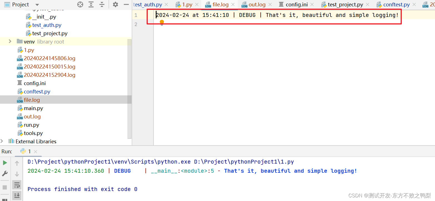Screen dimensions: 435x201
Task: Click 'Process finished with exit code 0' text
Action: (82, 189)
